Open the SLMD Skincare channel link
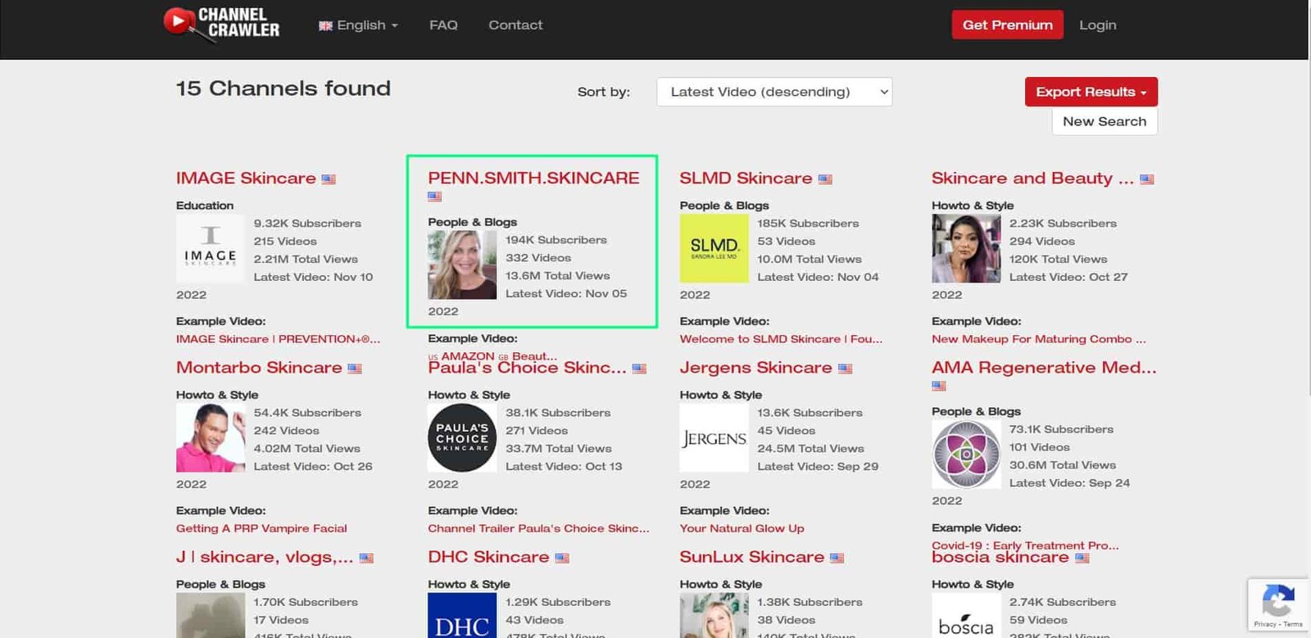This screenshot has width=1311, height=638. click(746, 179)
